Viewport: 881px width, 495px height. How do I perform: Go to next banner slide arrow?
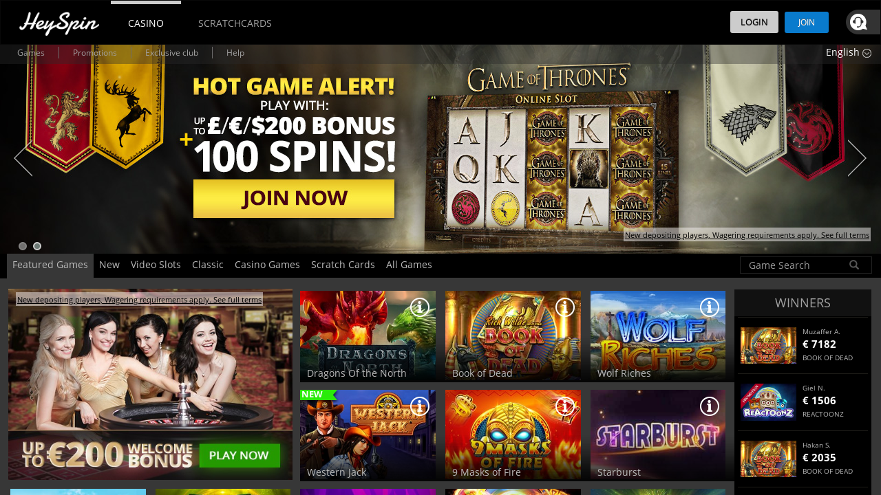point(857,158)
